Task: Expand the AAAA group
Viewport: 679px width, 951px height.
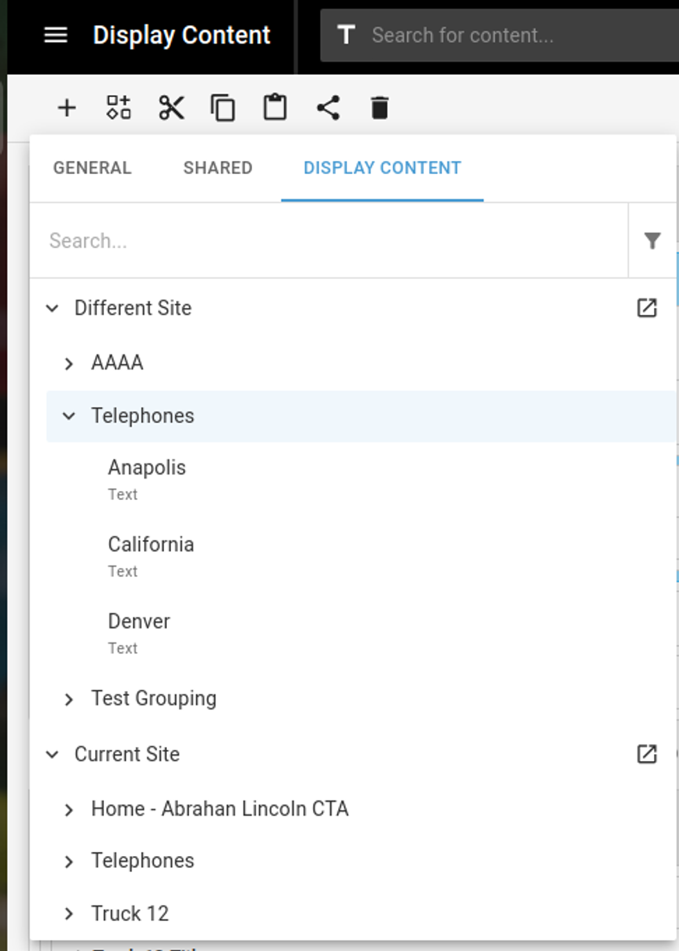Action: pyautogui.click(x=69, y=363)
